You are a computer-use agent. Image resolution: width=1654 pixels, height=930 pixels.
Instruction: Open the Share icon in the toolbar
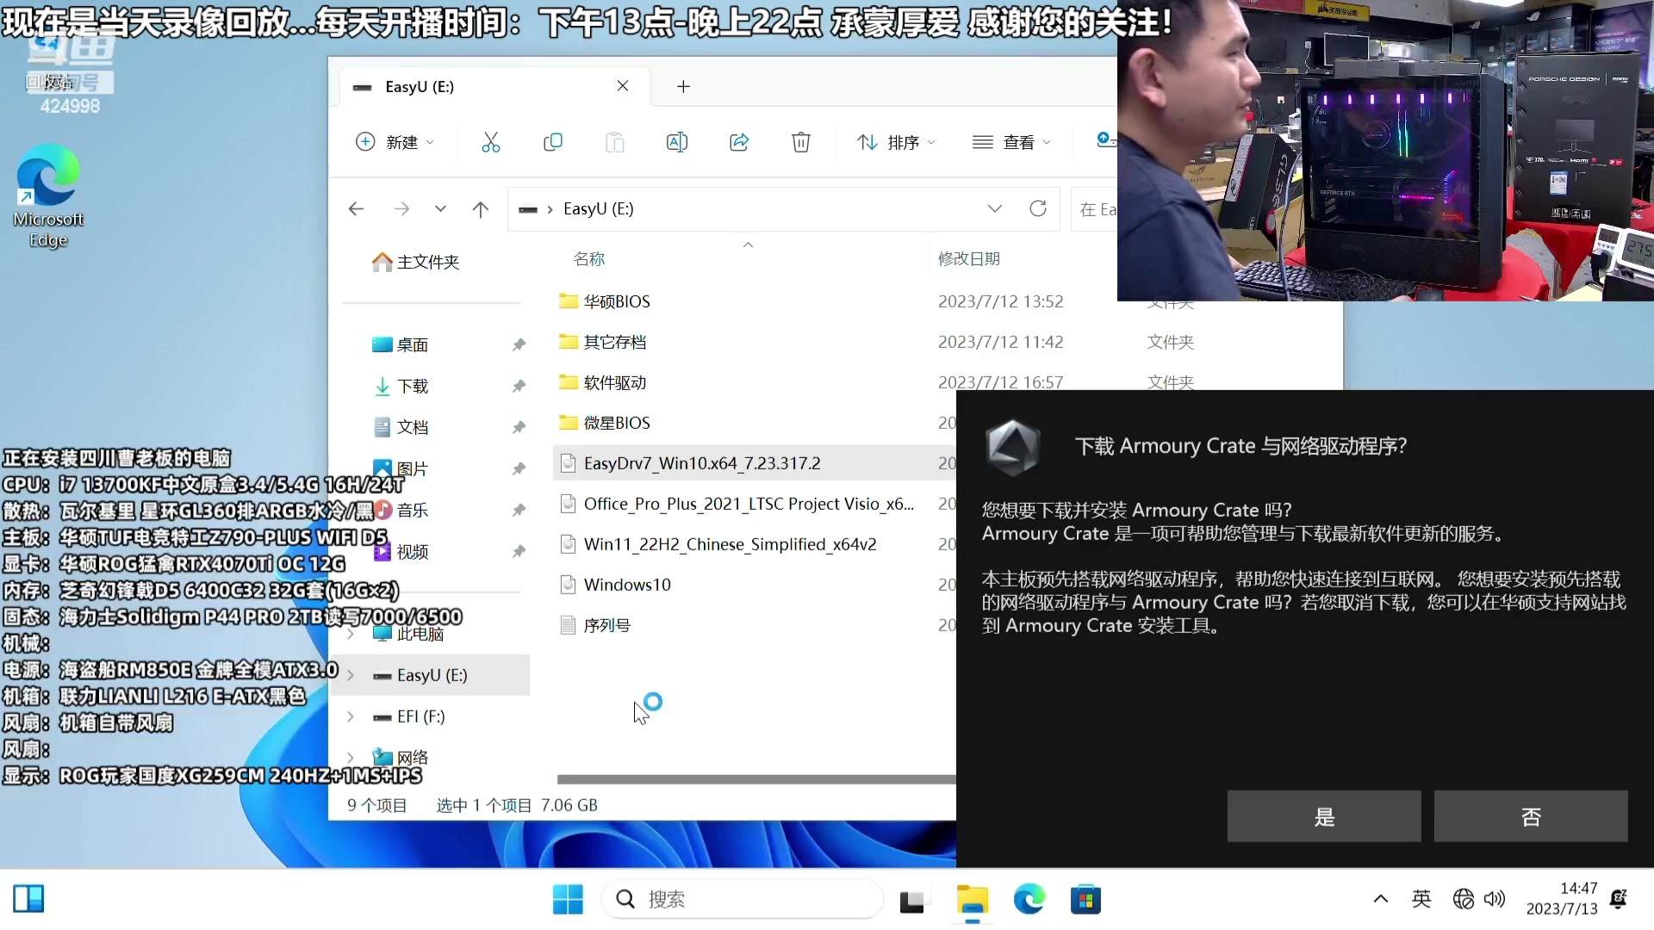click(x=739, y=142)
